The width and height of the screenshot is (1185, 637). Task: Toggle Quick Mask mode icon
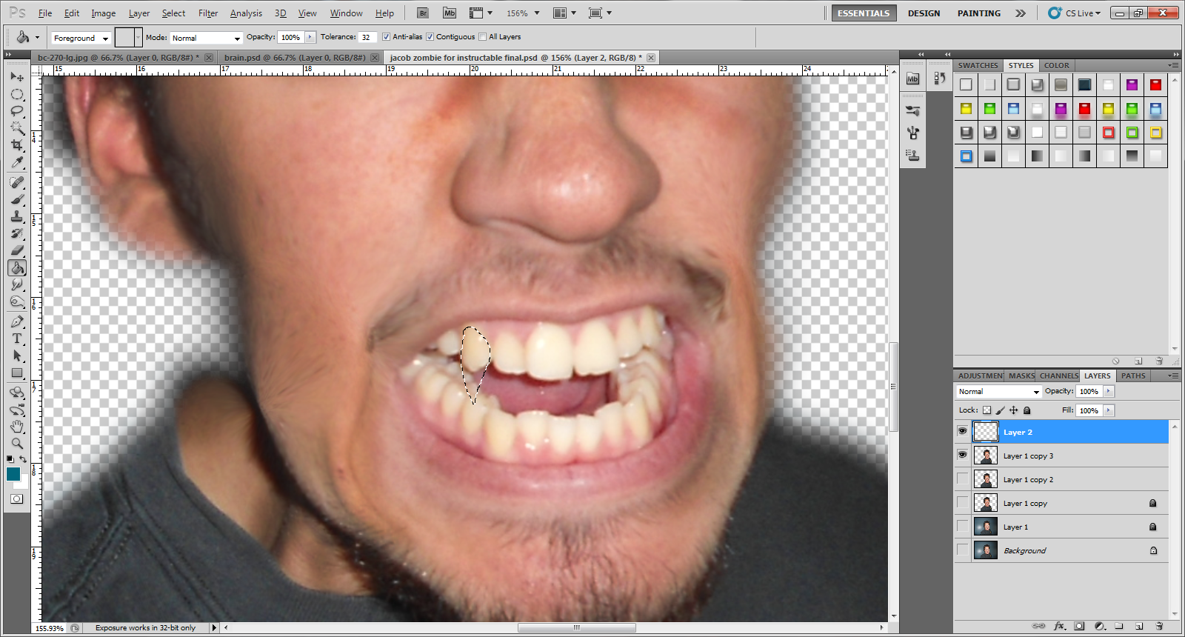(16, 498)
